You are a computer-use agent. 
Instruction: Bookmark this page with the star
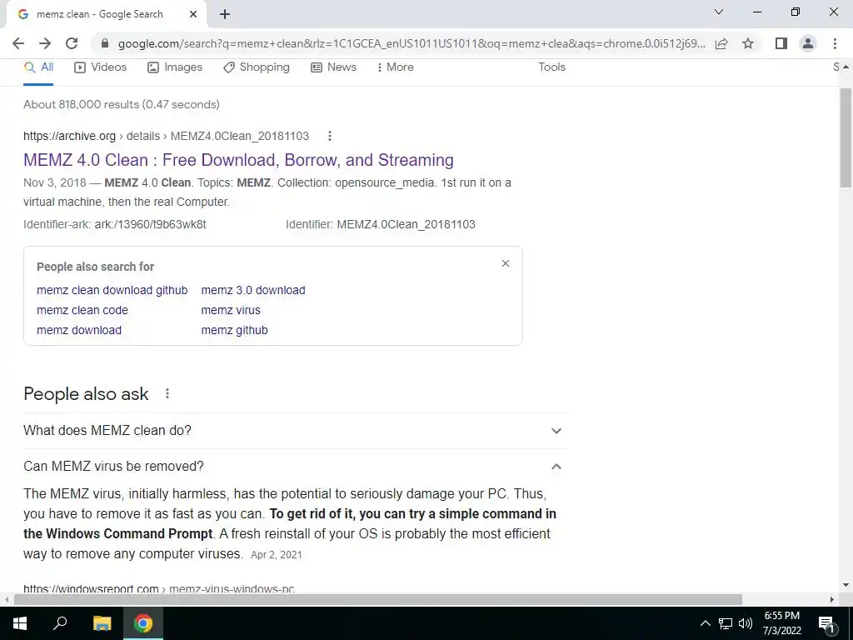(748, 43)
